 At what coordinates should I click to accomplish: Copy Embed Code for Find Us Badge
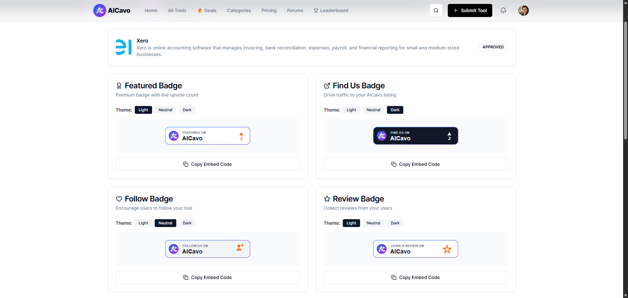coord(416,164)
